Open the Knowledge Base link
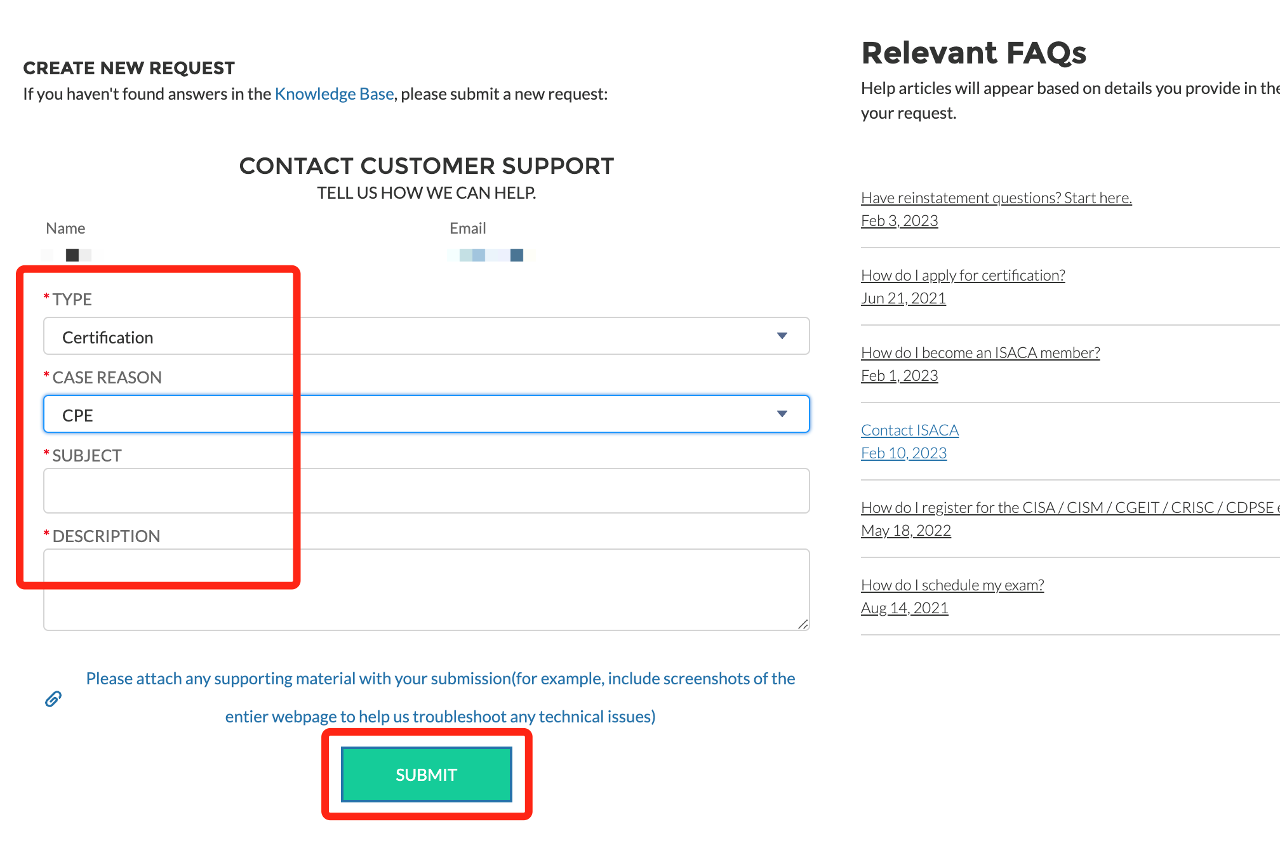Image resolution: width=1280 pixels, height=857 pixels. click(334, 94)
